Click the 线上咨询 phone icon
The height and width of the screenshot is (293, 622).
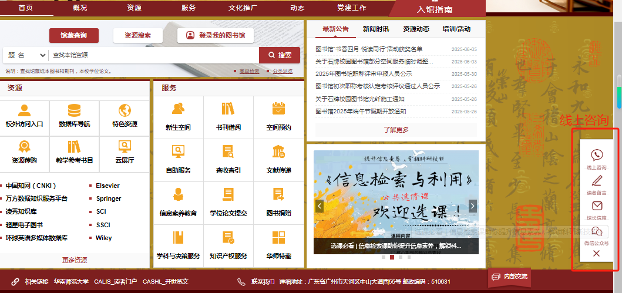point(596,155)
